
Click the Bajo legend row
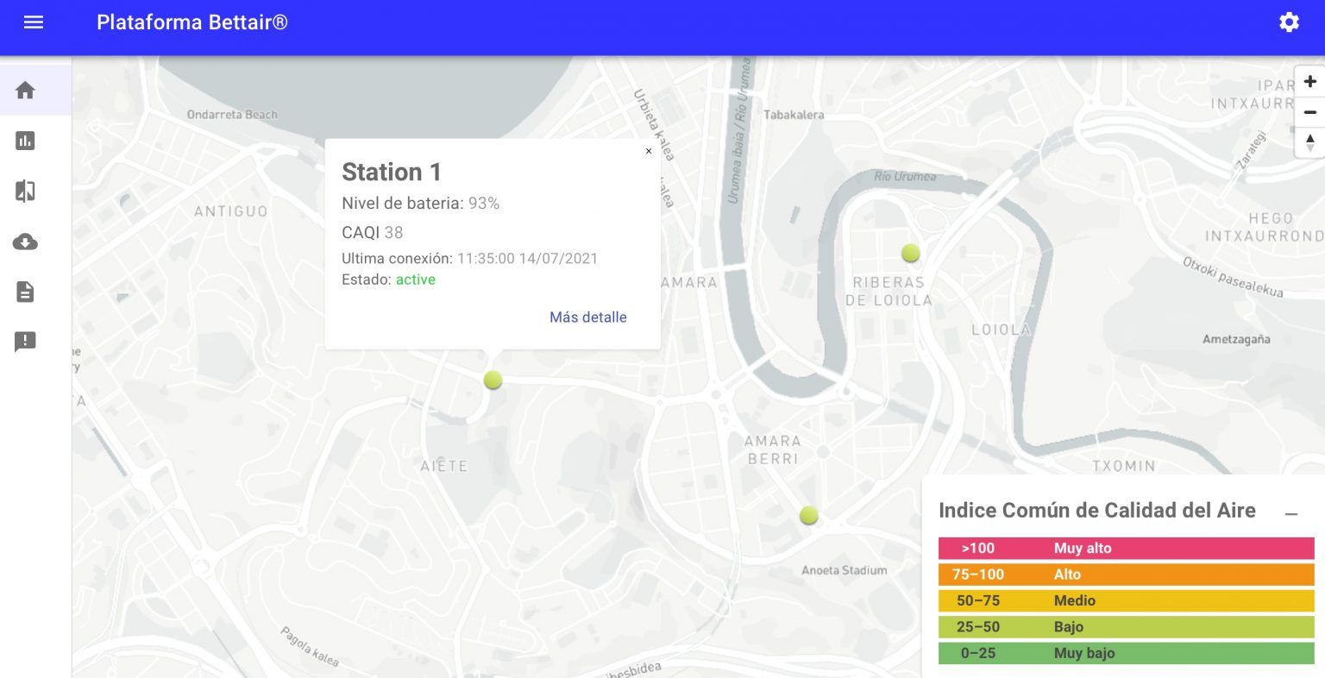[x=1125, y=627]
